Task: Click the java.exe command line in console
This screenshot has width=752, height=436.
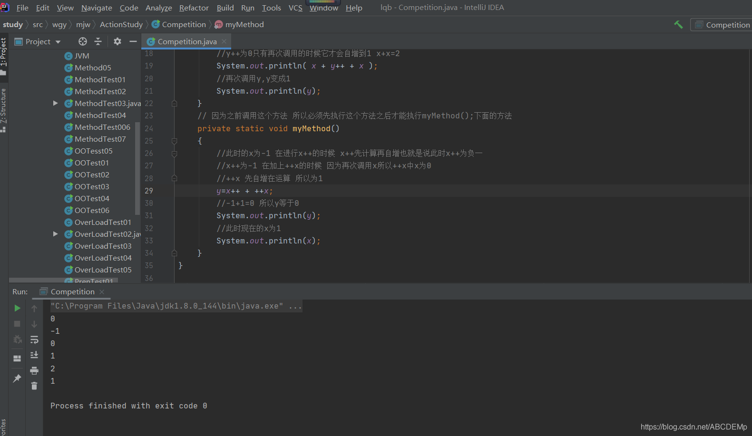Action: [176, 306]
